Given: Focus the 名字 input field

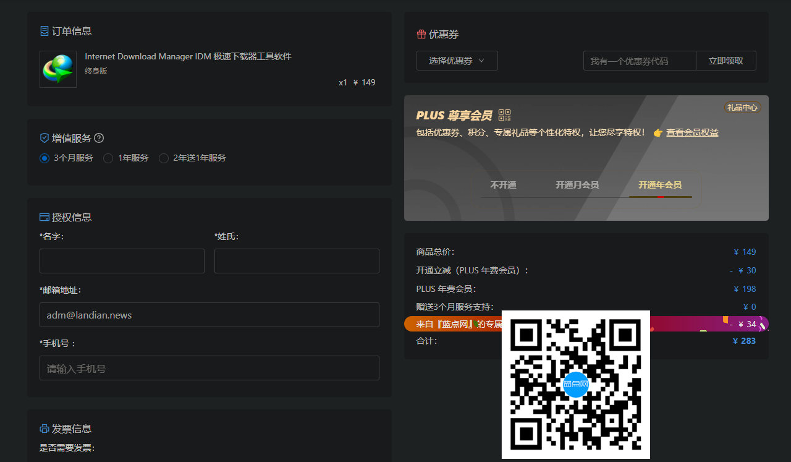Looking at the screenshot, I should pyautogui.click(x=122, y=261).
